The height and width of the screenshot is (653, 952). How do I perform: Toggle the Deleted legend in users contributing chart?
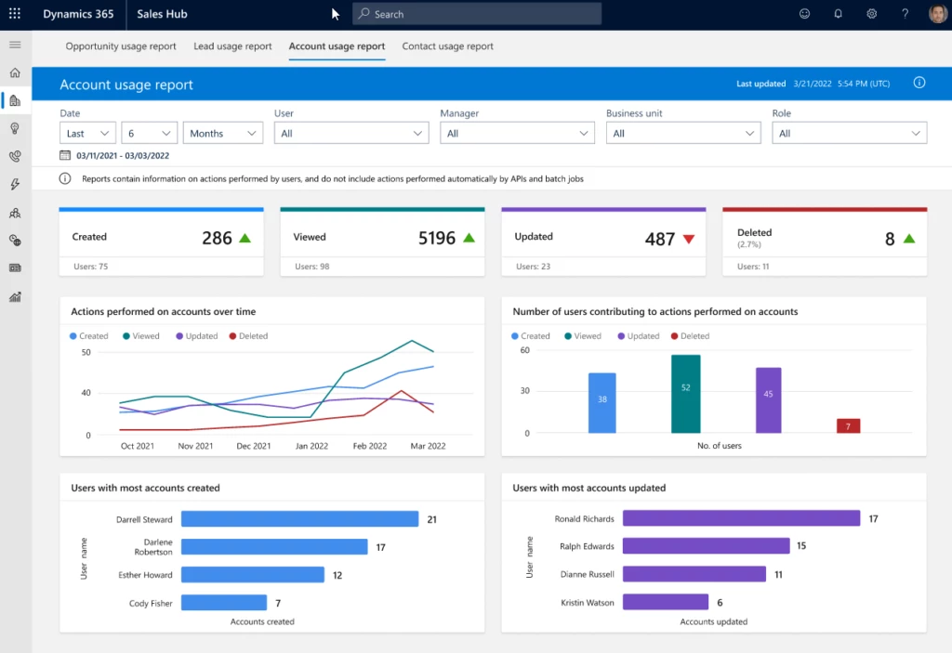pyautogui.click(x=693, y=335)
